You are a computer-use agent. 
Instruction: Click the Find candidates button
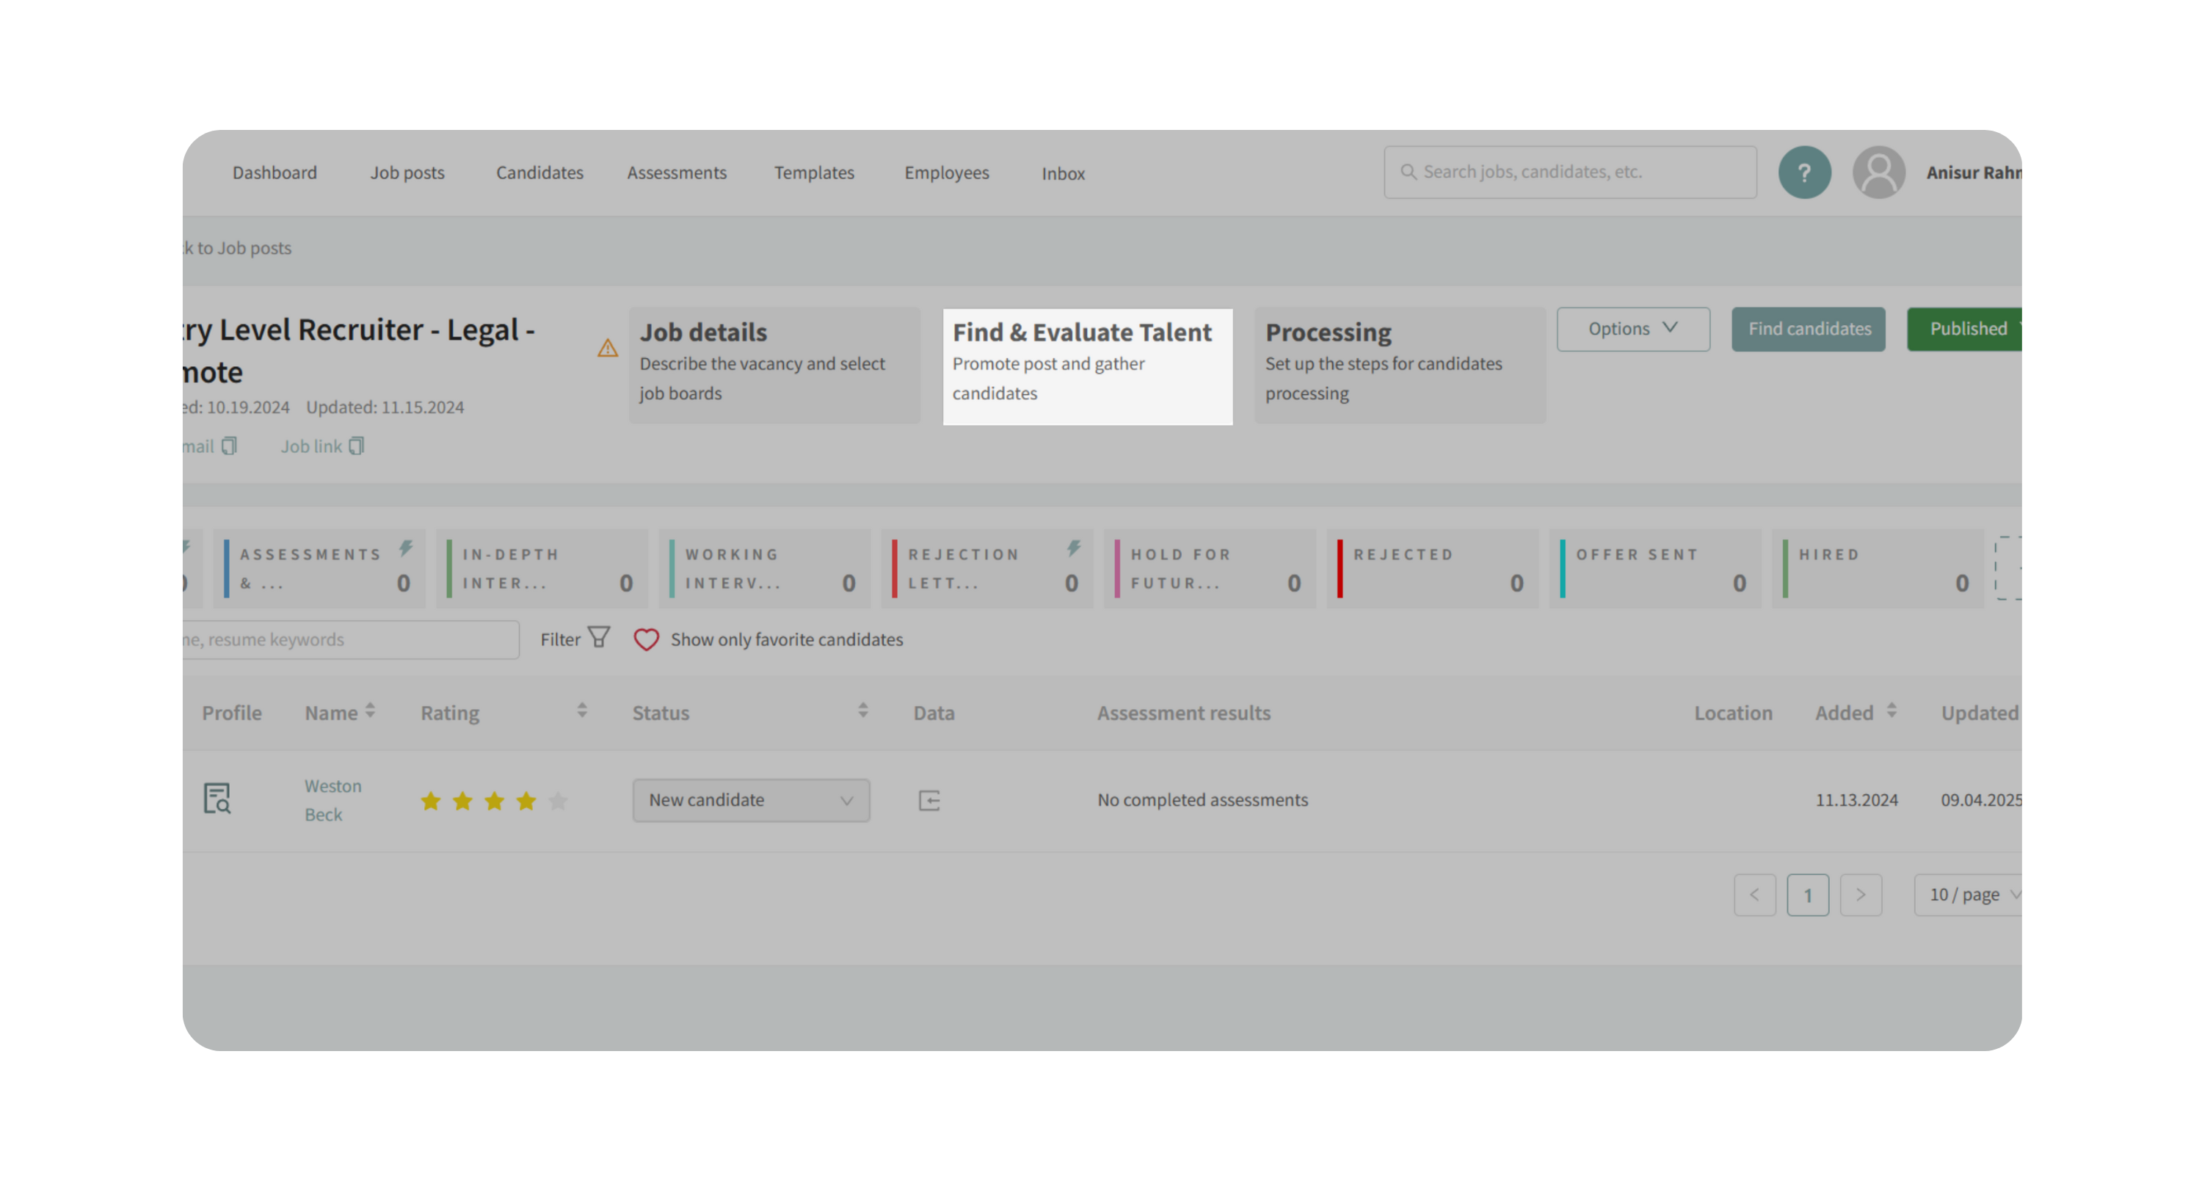click(x=1808, y=329)
